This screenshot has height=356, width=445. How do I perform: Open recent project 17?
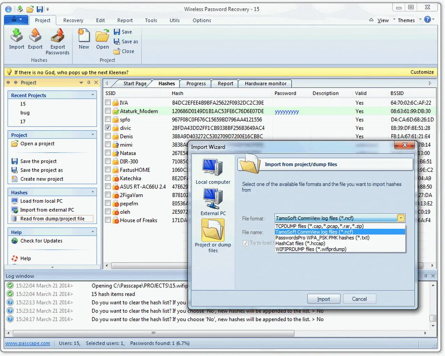click(23, 121)
